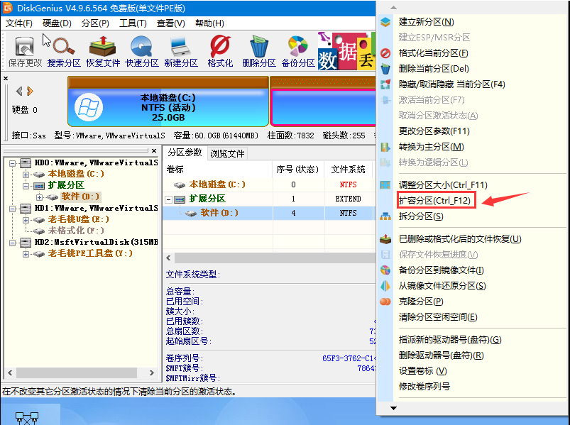Open the 工具(T) menu
The height and width of the screenshot is (425, 570).
coord(133,23)
